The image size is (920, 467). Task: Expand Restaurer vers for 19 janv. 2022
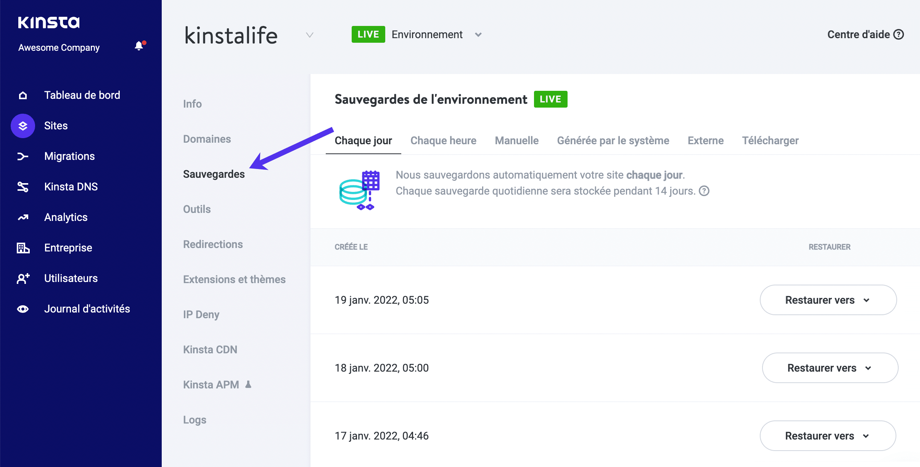tap(829, 300)
